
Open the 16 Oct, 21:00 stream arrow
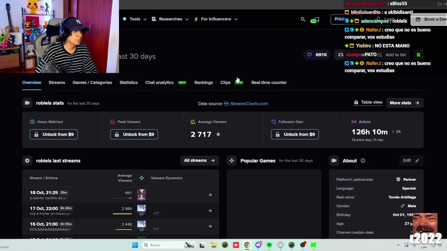(210, 226)
